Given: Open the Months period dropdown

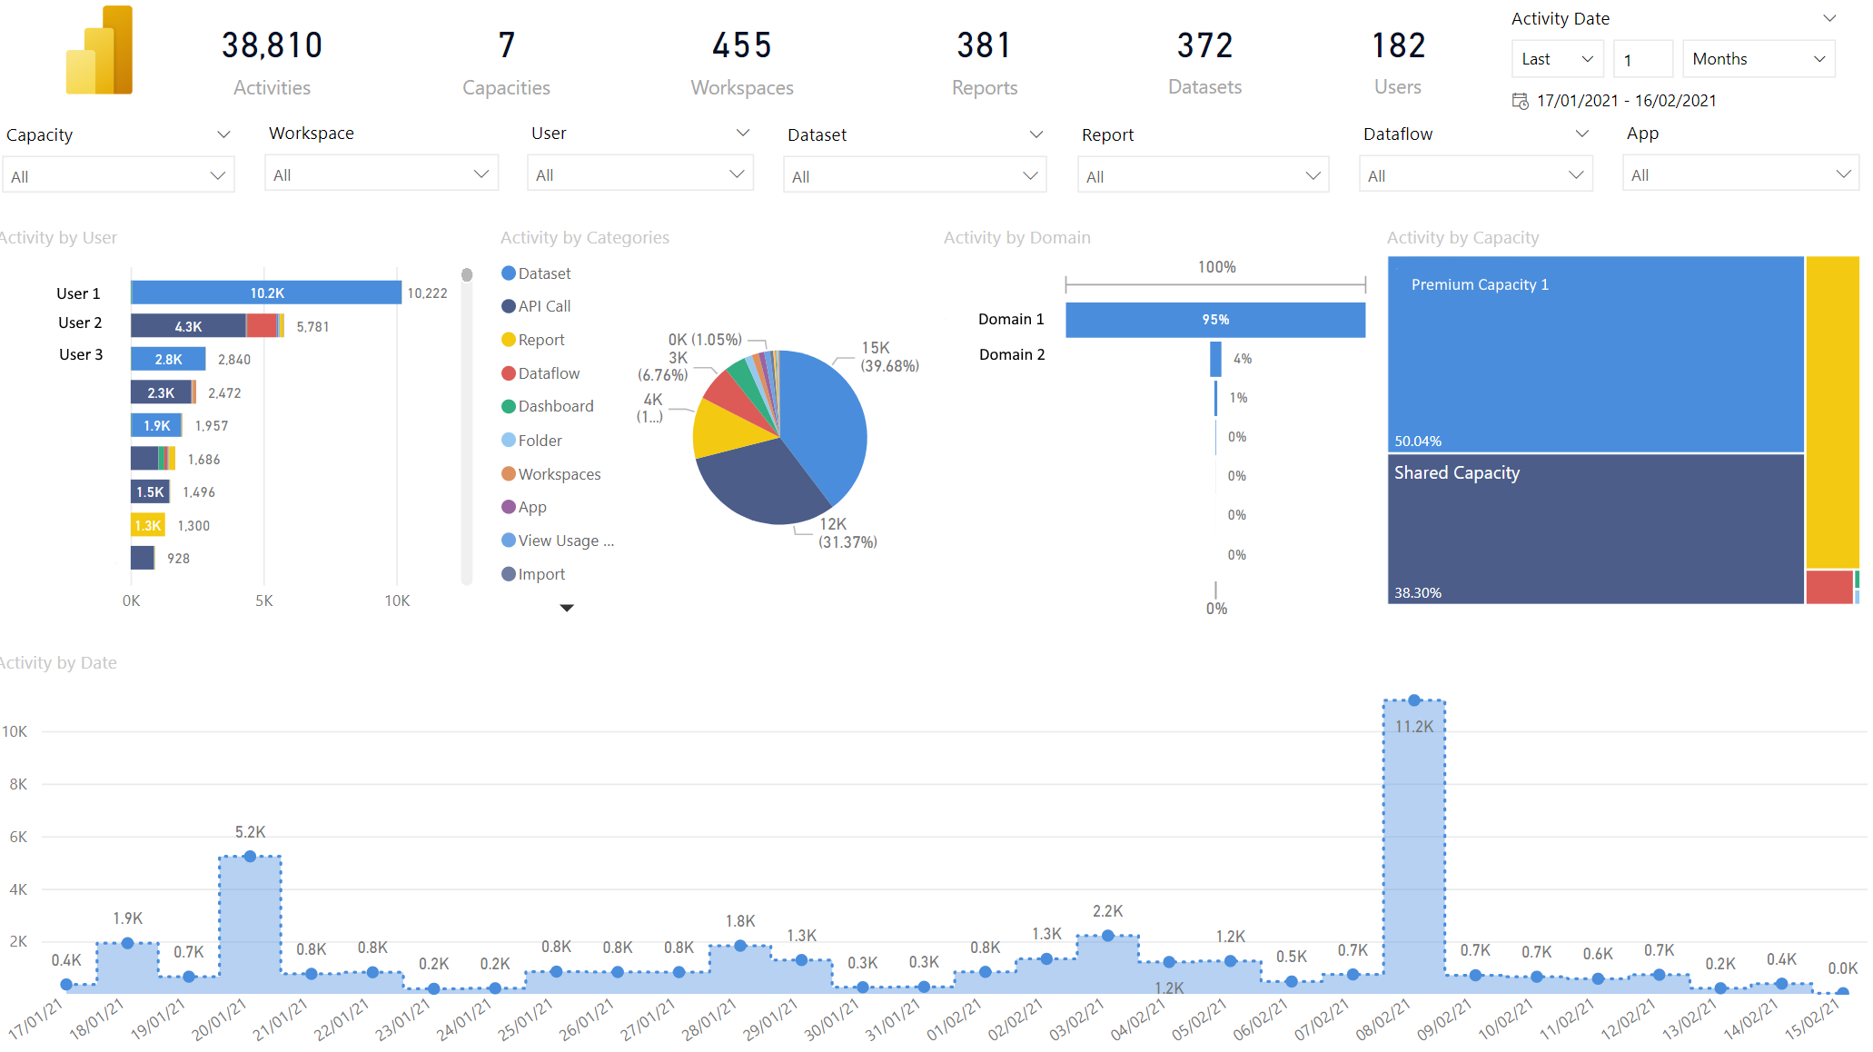Looking at the screenshot, I should coord(1759,59).
